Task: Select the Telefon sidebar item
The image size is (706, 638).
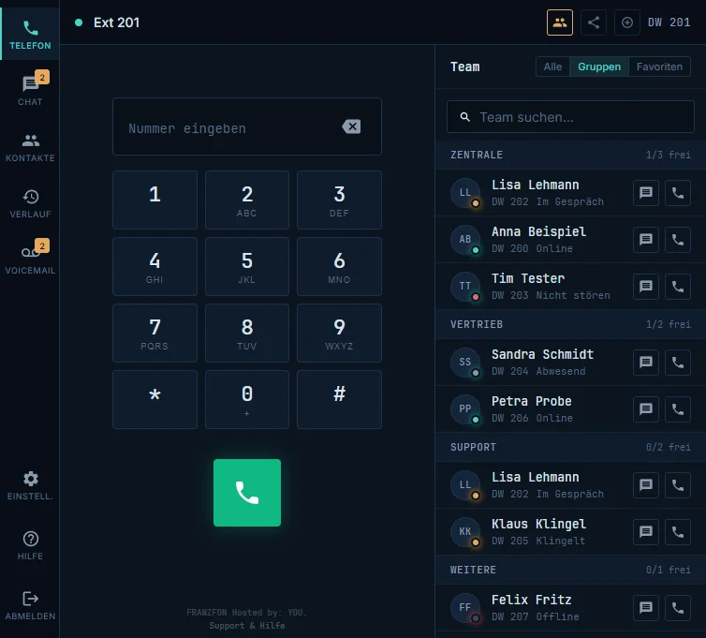Action: pyautogui.click(x=30, y=35)
